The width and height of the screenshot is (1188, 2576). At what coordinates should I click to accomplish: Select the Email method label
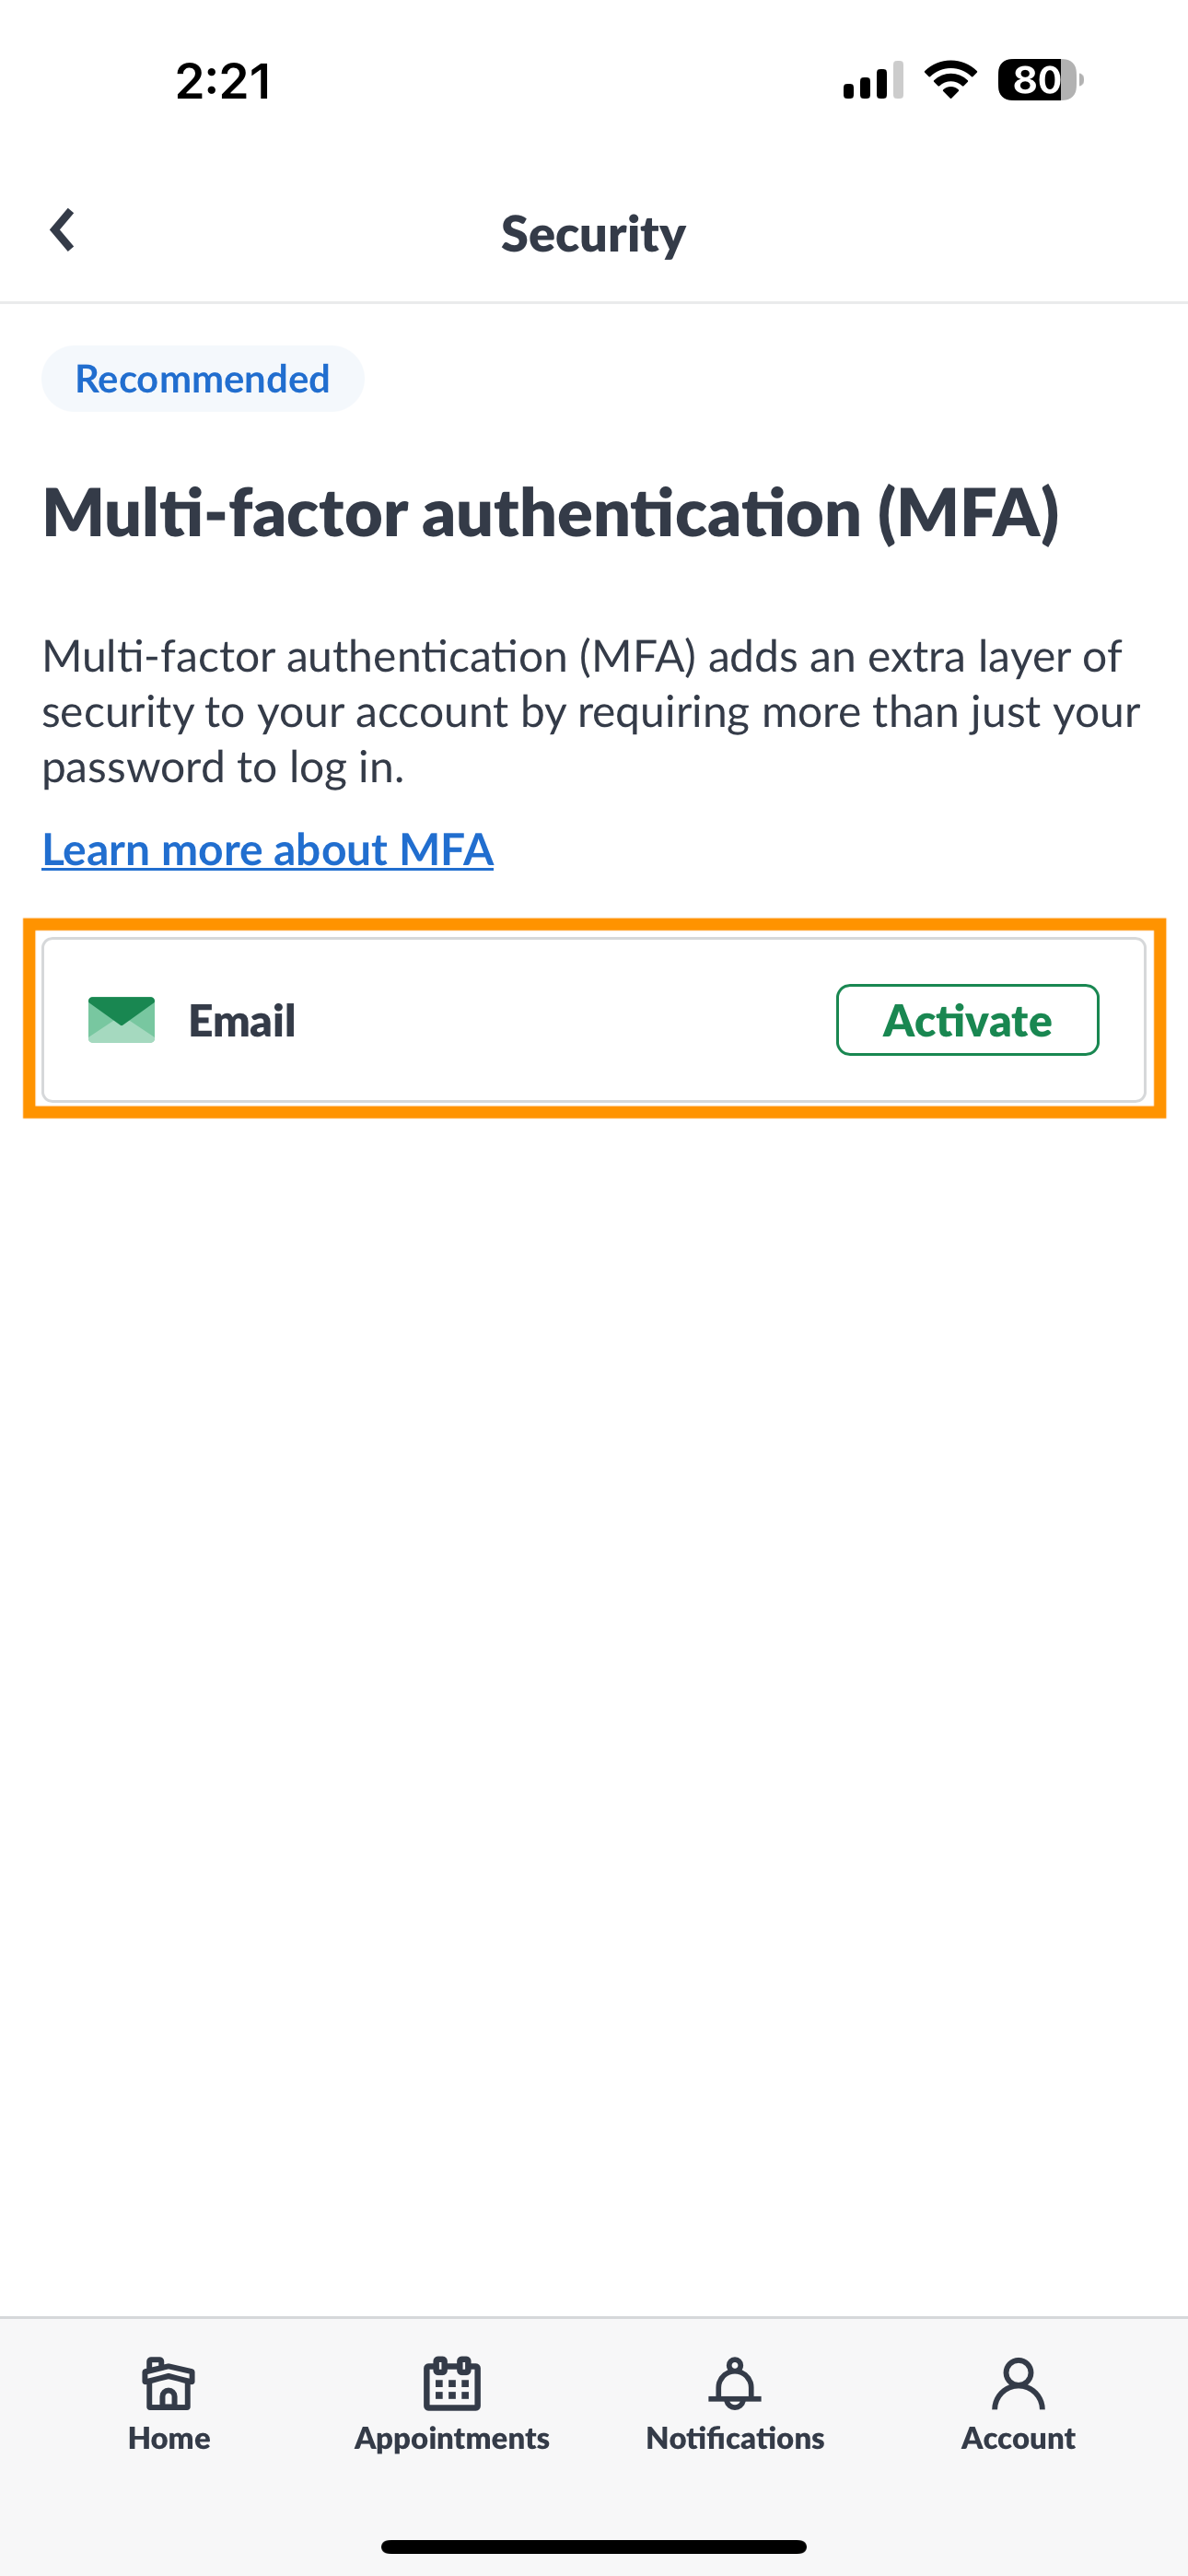pyautogui.click(x=242, y=1021)
